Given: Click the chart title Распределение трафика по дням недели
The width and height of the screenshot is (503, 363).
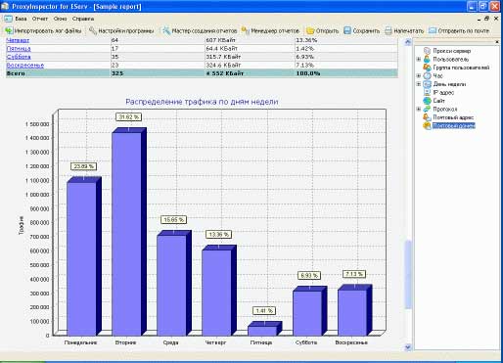Looking at the screenshot, I should (x=202, y=102).
